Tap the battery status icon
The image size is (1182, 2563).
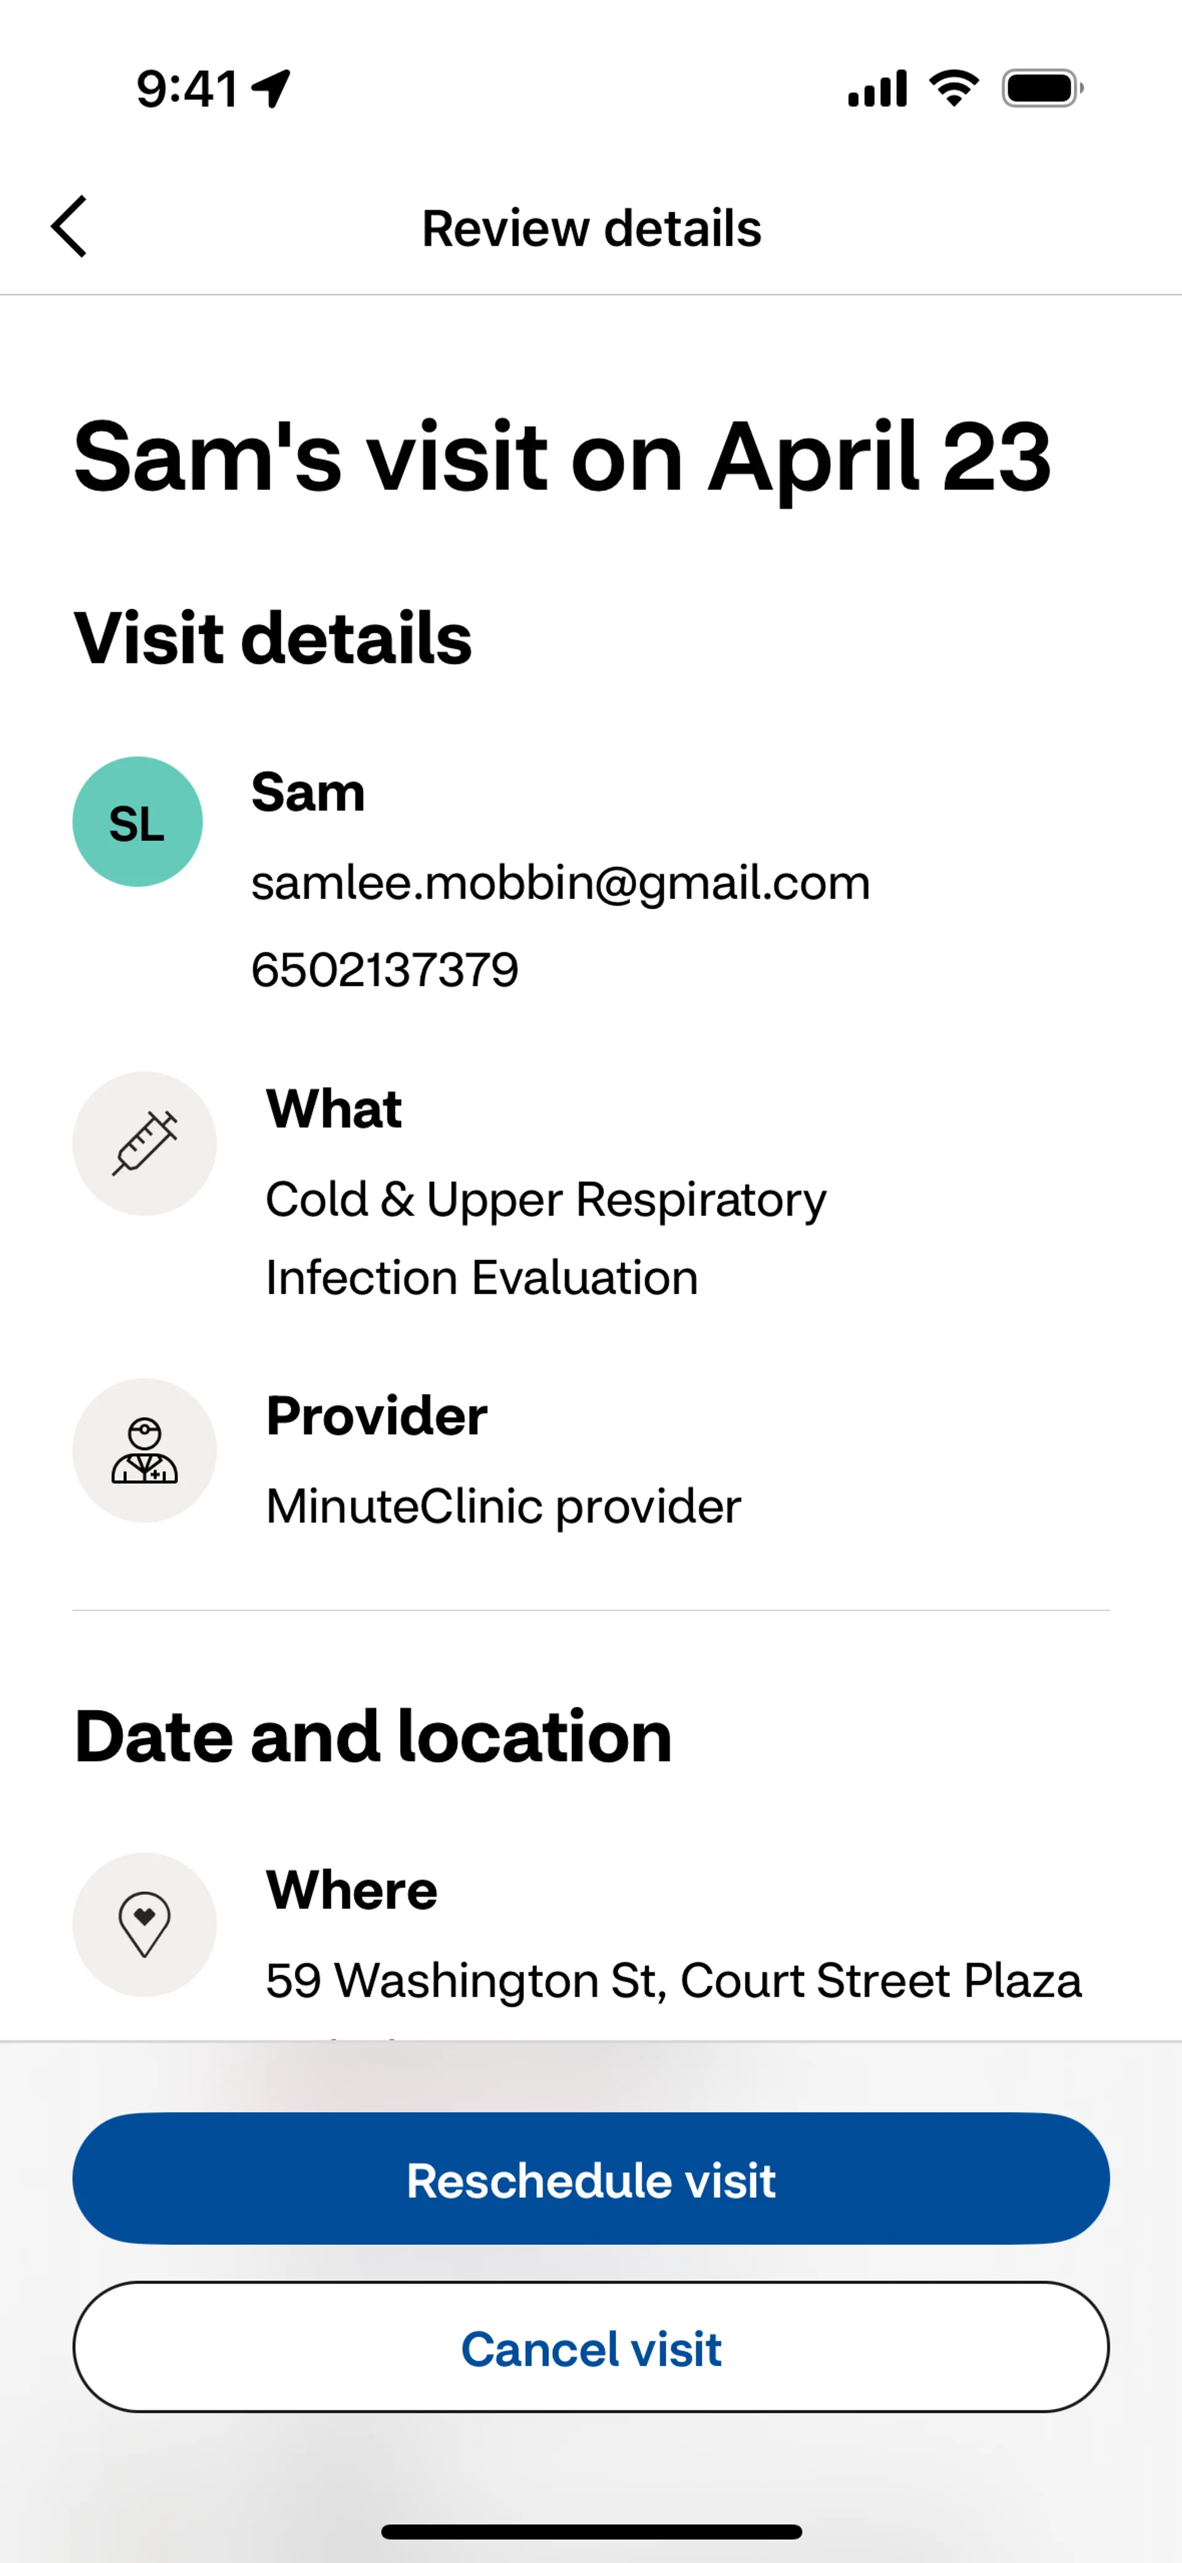pos(1042,89)
